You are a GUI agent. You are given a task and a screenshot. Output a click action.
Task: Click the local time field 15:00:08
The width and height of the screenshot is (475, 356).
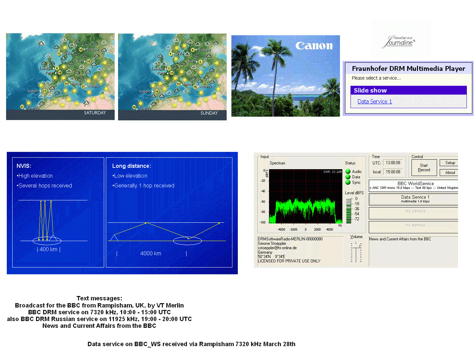pos(393,172)
